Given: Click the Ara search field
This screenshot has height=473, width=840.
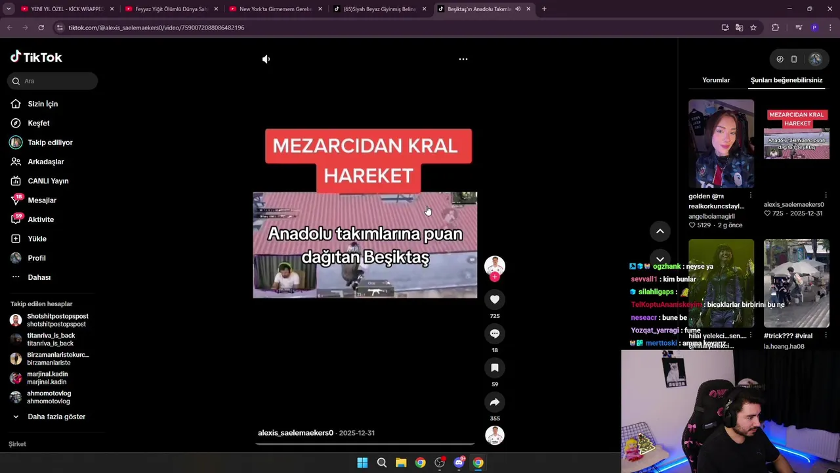Looking at the screenshot, I should tap(53, 81).
